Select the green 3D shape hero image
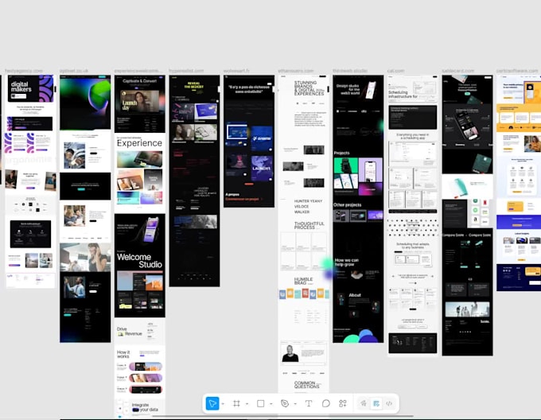The width and height of the screenshot is (541, 420). 85,103
